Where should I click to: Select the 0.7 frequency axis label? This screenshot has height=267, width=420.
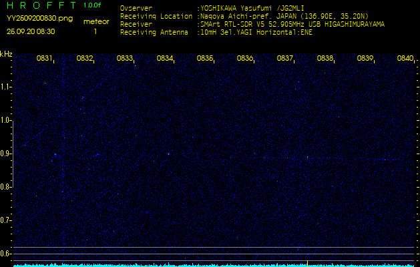(6, 220)
